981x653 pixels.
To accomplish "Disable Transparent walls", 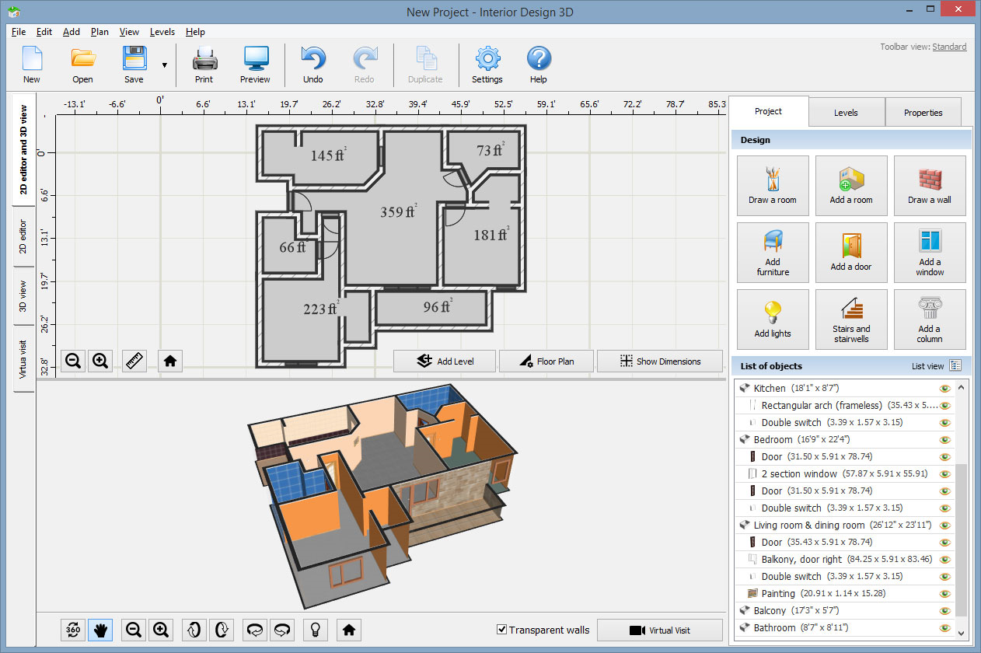I will [501, 630].
